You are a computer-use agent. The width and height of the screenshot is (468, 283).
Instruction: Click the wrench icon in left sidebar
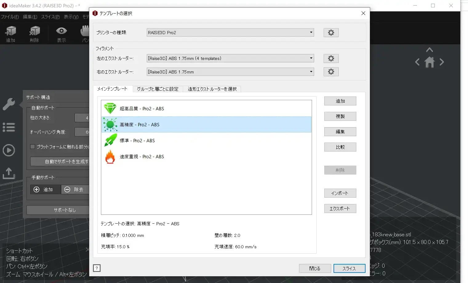pyautogui.click(x=9, y=104)
